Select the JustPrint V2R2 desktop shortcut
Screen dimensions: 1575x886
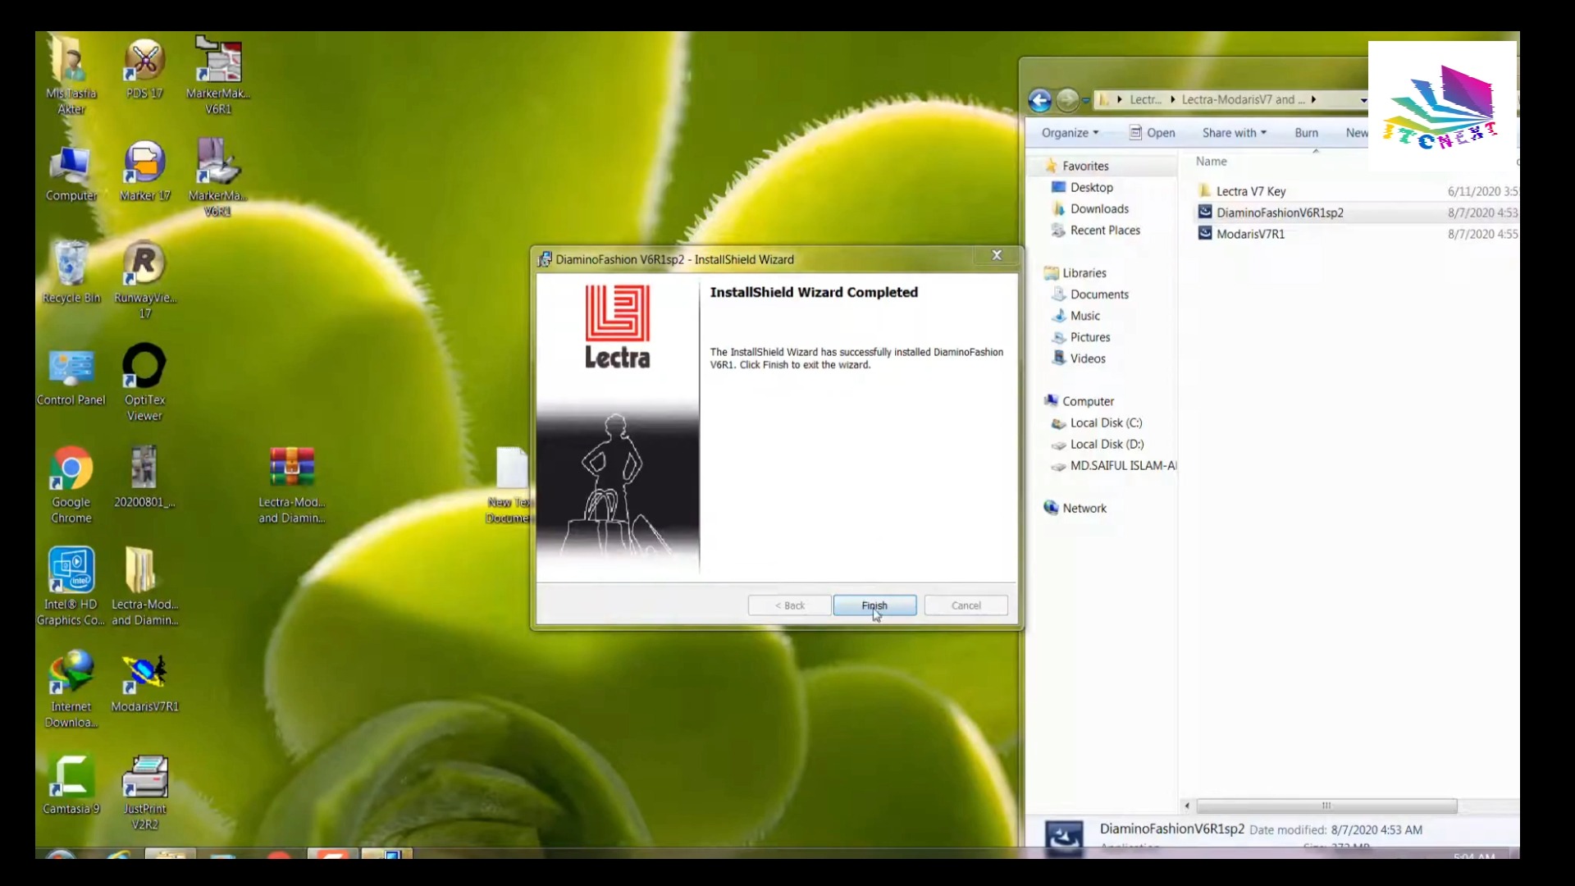coord(144,792)
